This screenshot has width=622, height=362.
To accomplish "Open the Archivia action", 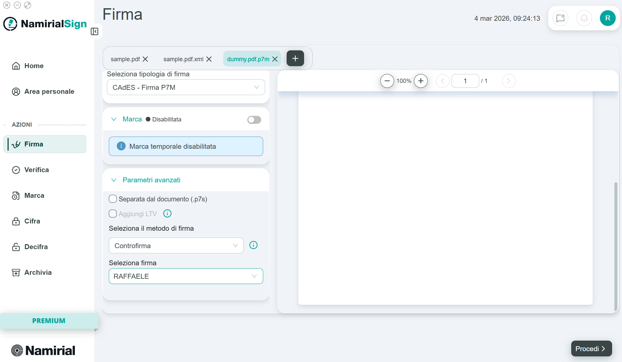I will click(x=45, y=272).
